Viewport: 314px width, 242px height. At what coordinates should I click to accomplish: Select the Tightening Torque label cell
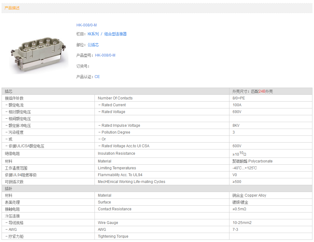pos(113,236)
